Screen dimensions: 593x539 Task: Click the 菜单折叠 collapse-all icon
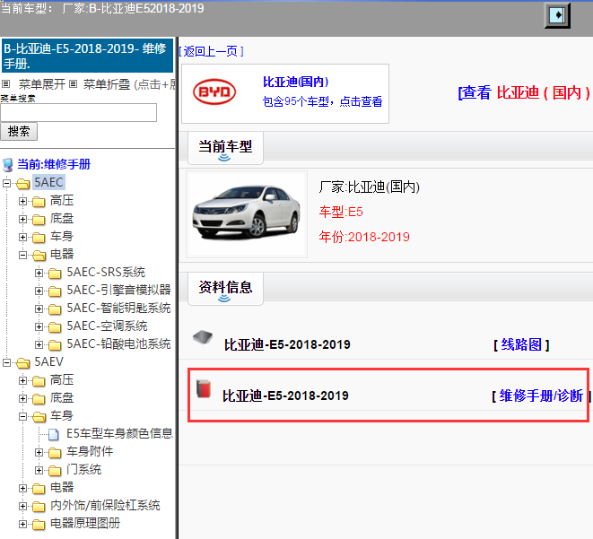[74, 83]
